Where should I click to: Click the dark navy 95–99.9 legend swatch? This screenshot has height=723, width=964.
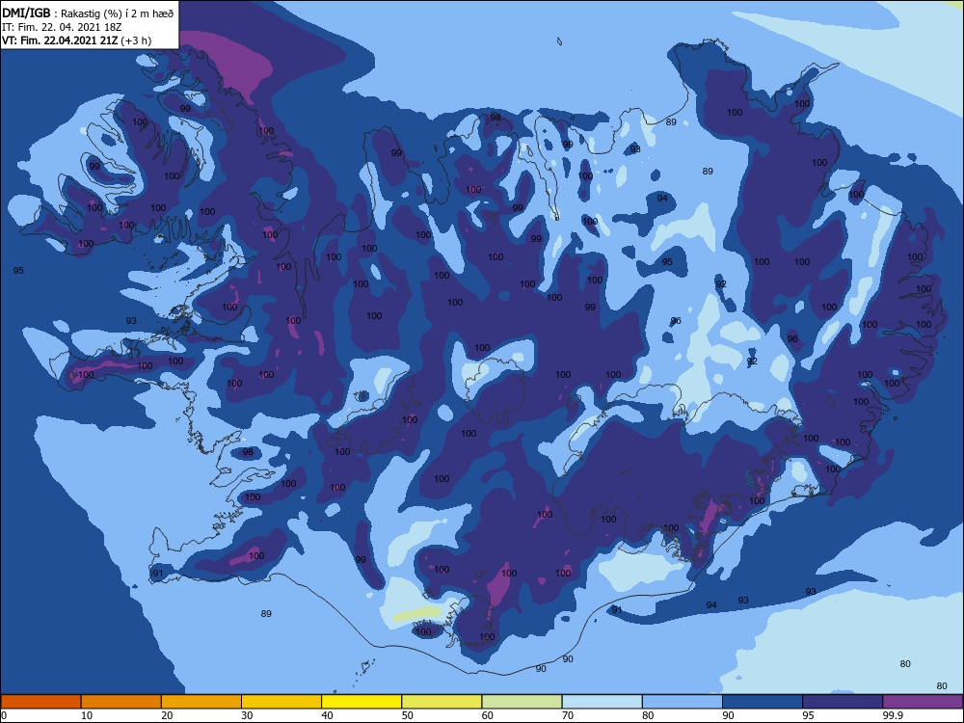tap(843, 702)
